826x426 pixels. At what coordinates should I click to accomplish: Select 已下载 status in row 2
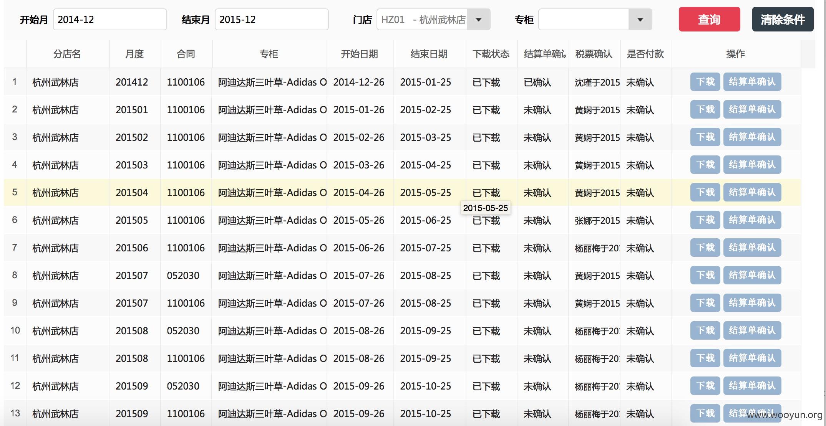tap(491, 110)
